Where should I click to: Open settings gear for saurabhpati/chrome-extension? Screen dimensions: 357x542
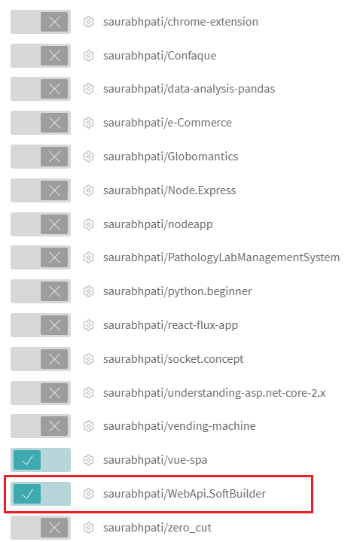click(89, 22)
